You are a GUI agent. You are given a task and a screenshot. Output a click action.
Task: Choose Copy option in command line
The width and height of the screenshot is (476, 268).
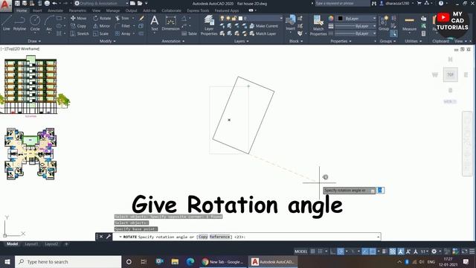pos(203,237)
